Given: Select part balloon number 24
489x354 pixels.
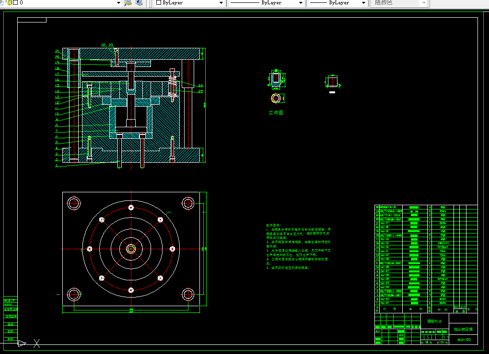Looking at the screenshot, I should point(200,85).
